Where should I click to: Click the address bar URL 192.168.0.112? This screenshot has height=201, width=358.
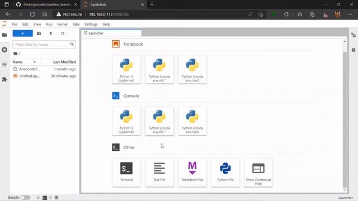pyautogui.click(x=109, y=14)
